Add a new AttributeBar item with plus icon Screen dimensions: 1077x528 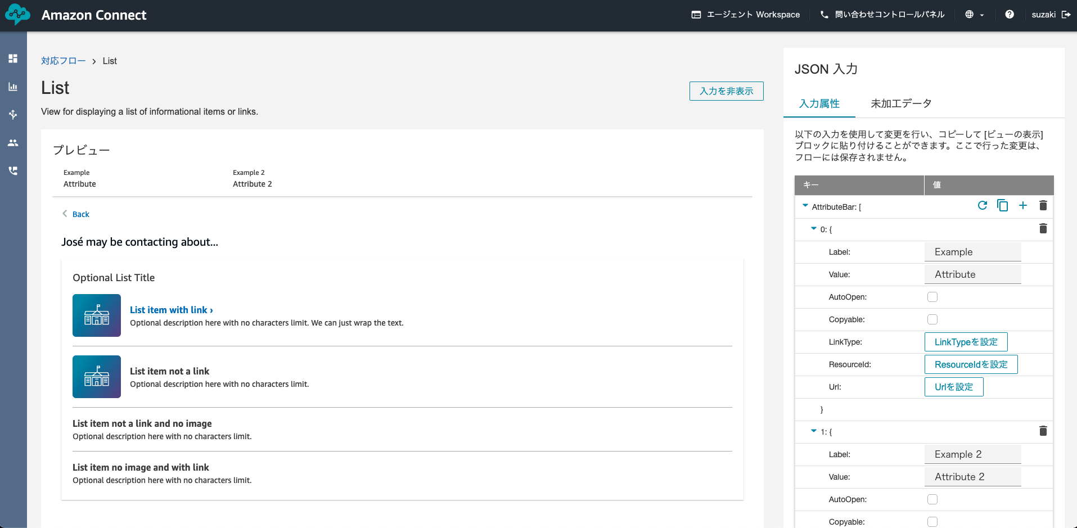pyautogui.click(x=1022, y=206)
